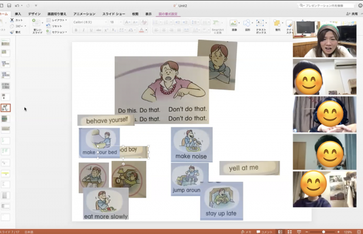The height and width of the screenshot is (234, 363).
Task: Open the font color dropdown arrow
Action: [146, 30]
